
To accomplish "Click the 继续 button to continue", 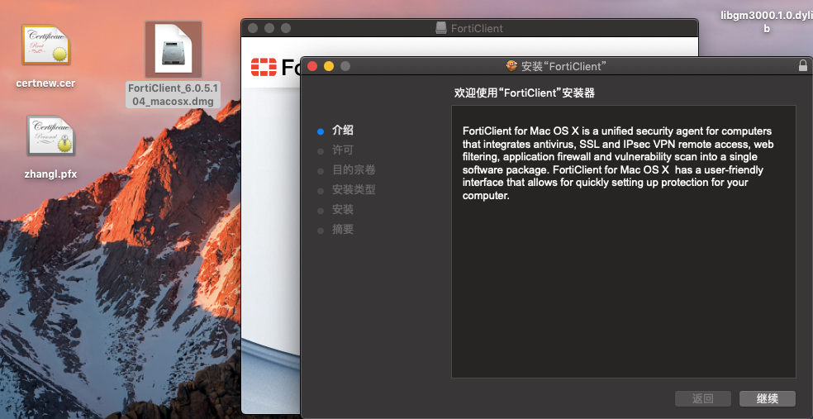I will coord(768,399).
